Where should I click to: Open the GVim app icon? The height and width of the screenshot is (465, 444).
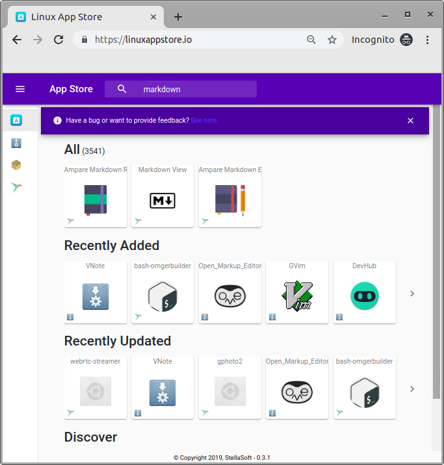(x=297, y=296)
